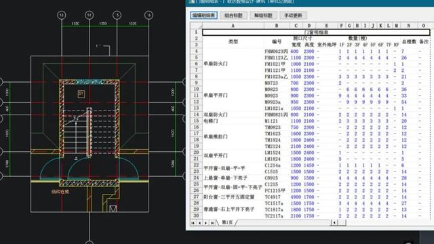434x244 pixels.
Task: Select the 门窗明细表 title cell
Action: pyautogui.click(x=316, y=33)
